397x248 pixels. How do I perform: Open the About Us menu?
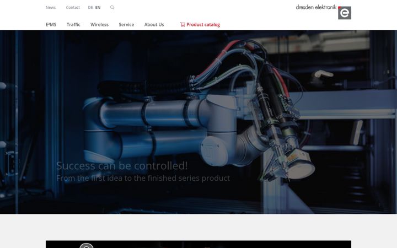click(x=154, y=25)
